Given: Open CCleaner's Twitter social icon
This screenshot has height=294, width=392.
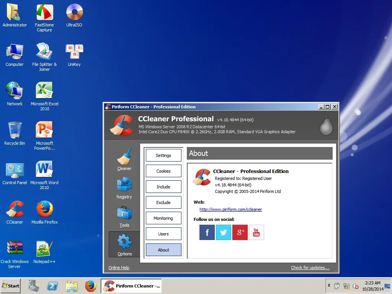Looking at the screenshot, I should 224,232.
